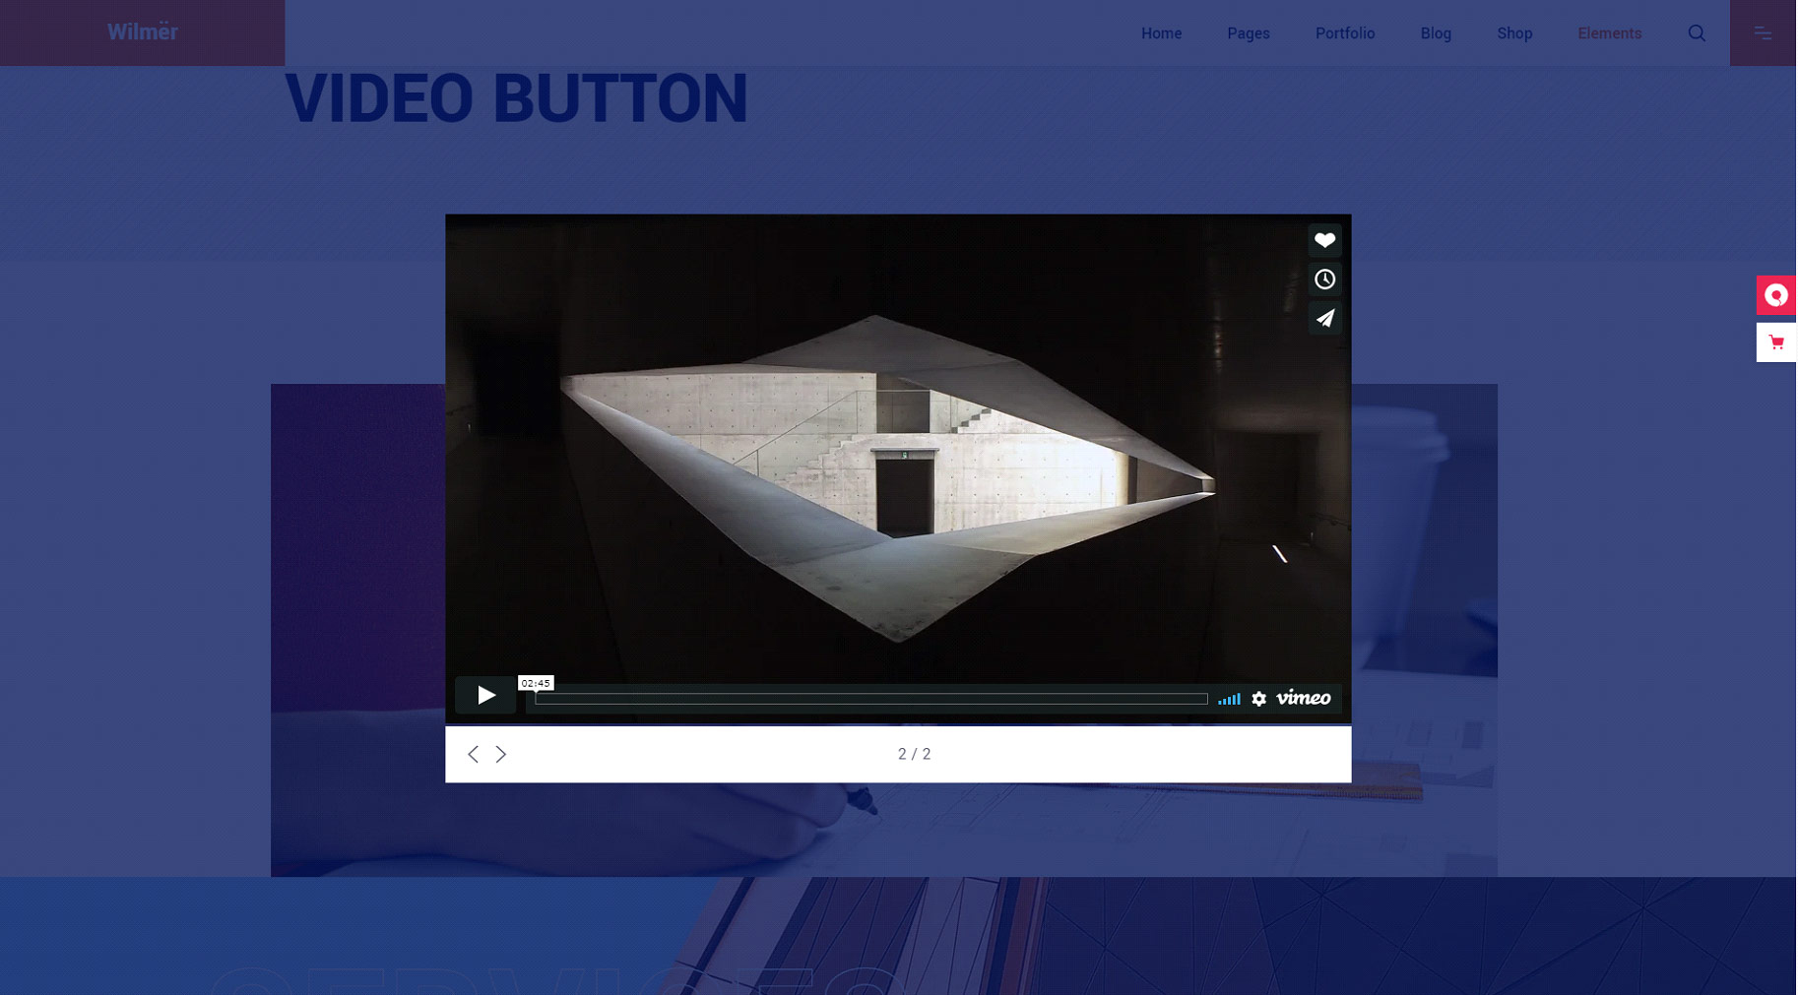The height and width of the screenshot is (995, 1798).
Task: Open the side area hamburger menu
Action: (1763, 33)
